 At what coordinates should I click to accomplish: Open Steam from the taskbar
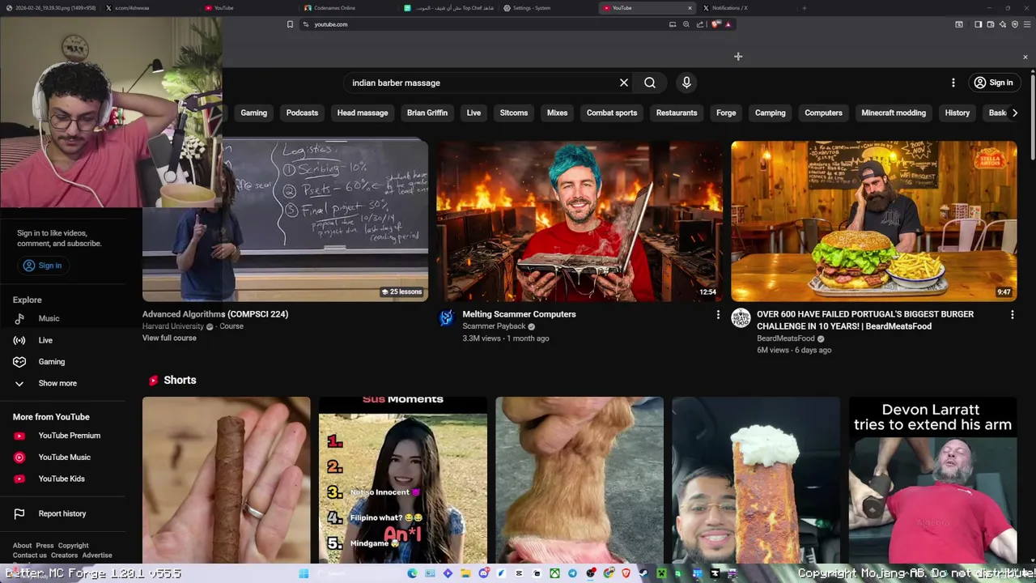click(x=643, y=573)
